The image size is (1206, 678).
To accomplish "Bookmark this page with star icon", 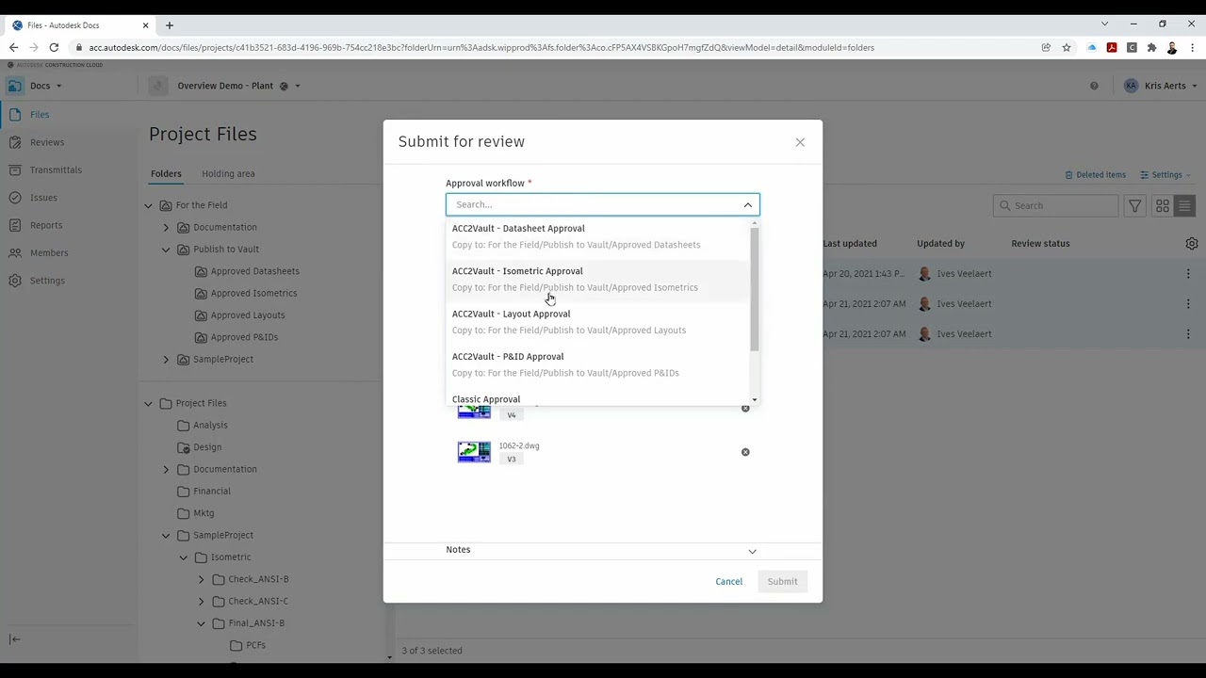I will 1067,47.
